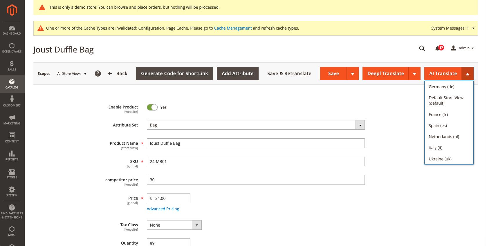
Task: Click the scope help question icon
Action: point(98,74)
